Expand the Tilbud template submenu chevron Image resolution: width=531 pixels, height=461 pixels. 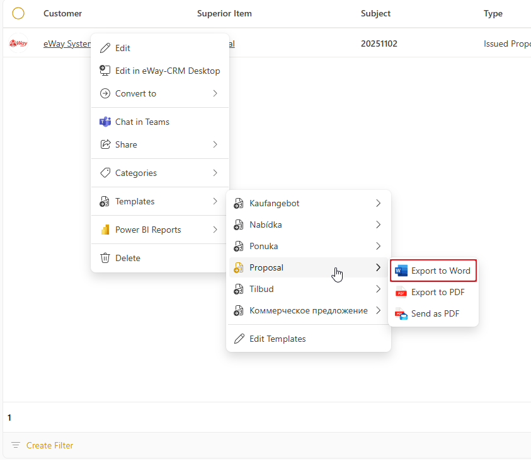pyautogui.click(x=378, y=289)
